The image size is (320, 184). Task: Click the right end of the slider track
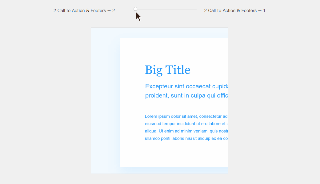(196, 9)
